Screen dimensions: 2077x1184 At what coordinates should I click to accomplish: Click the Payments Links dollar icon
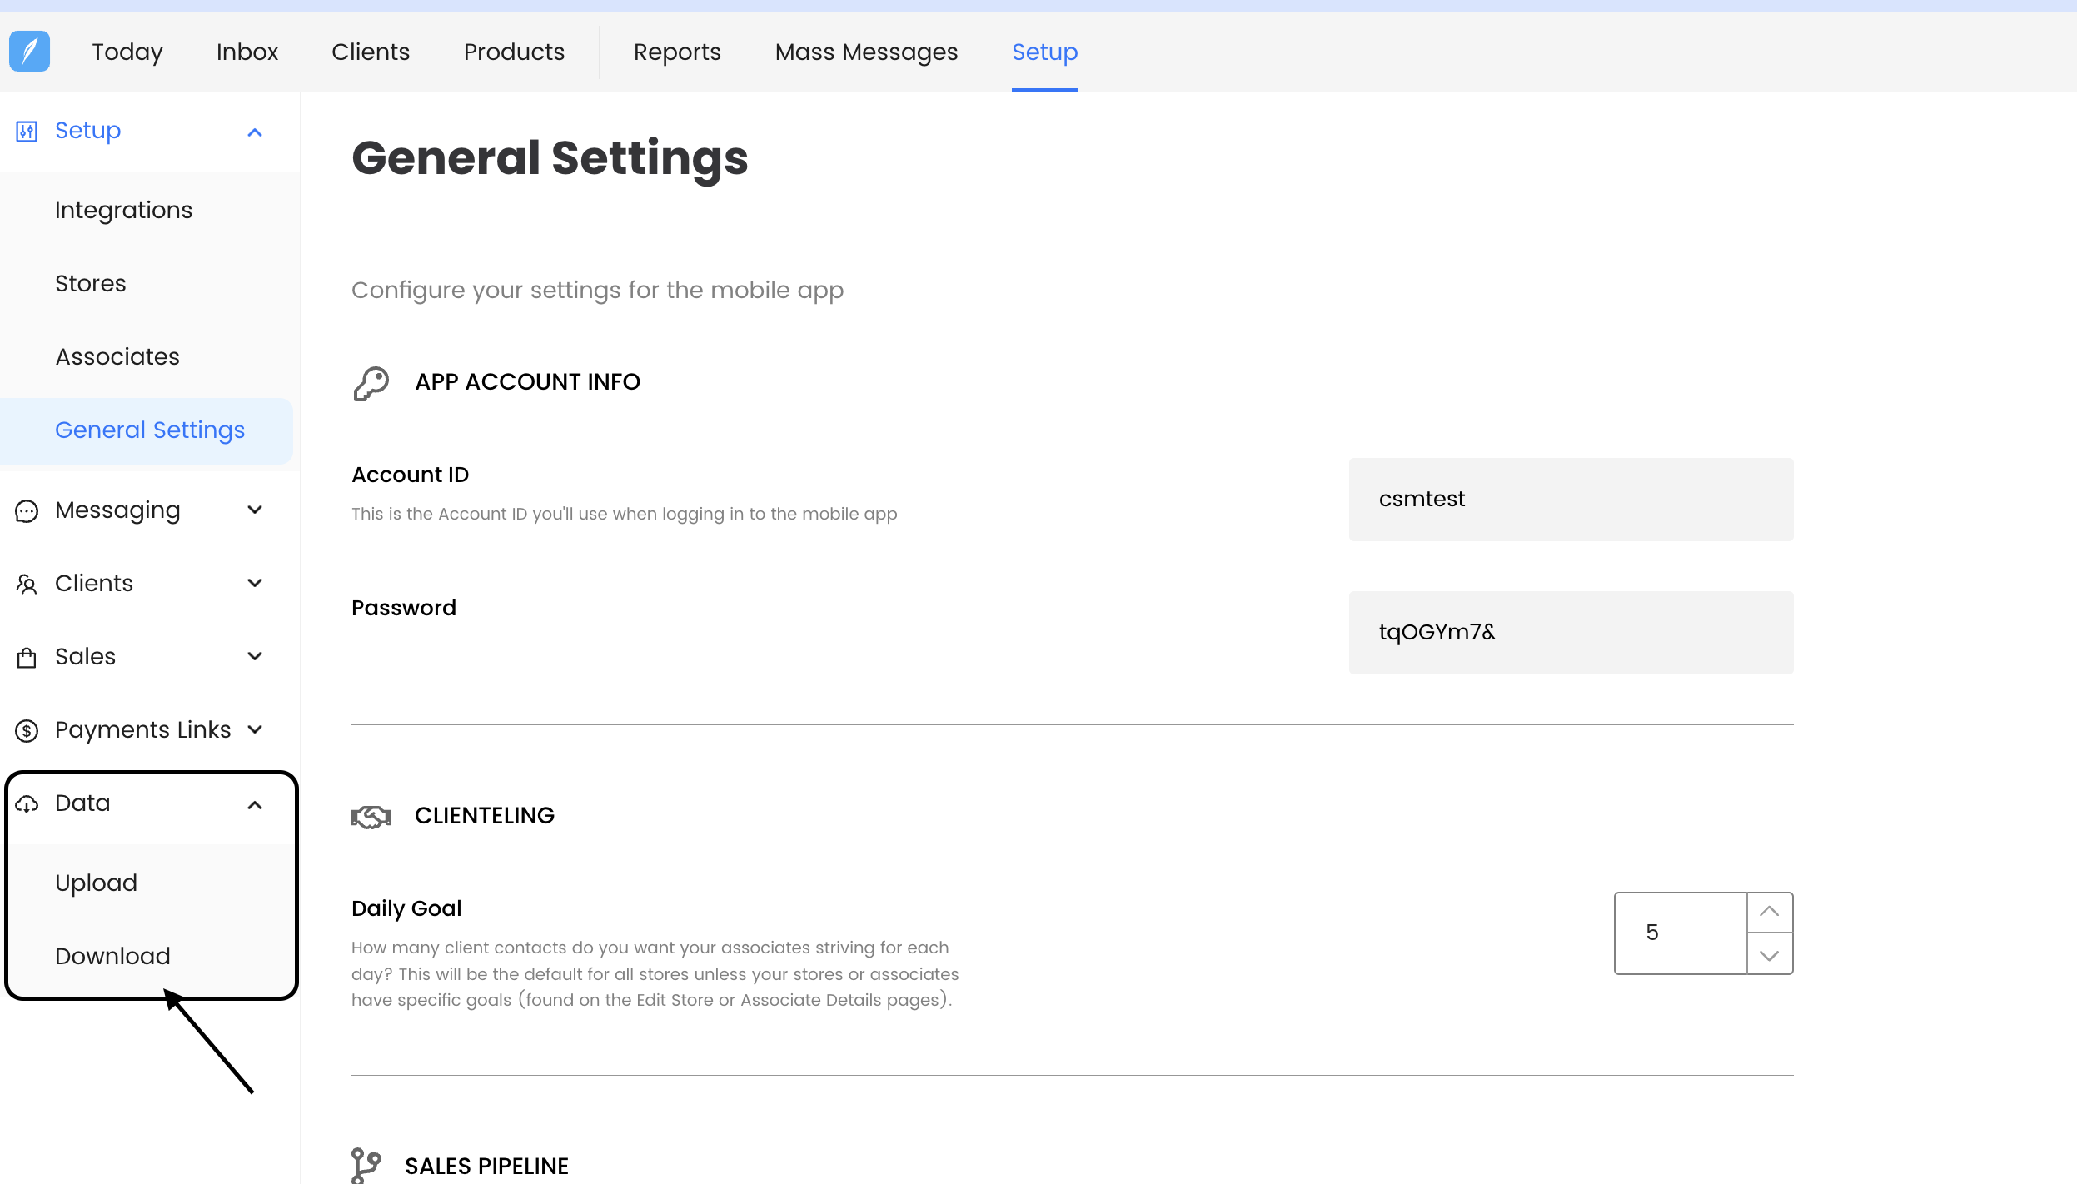tap(27, 731)
